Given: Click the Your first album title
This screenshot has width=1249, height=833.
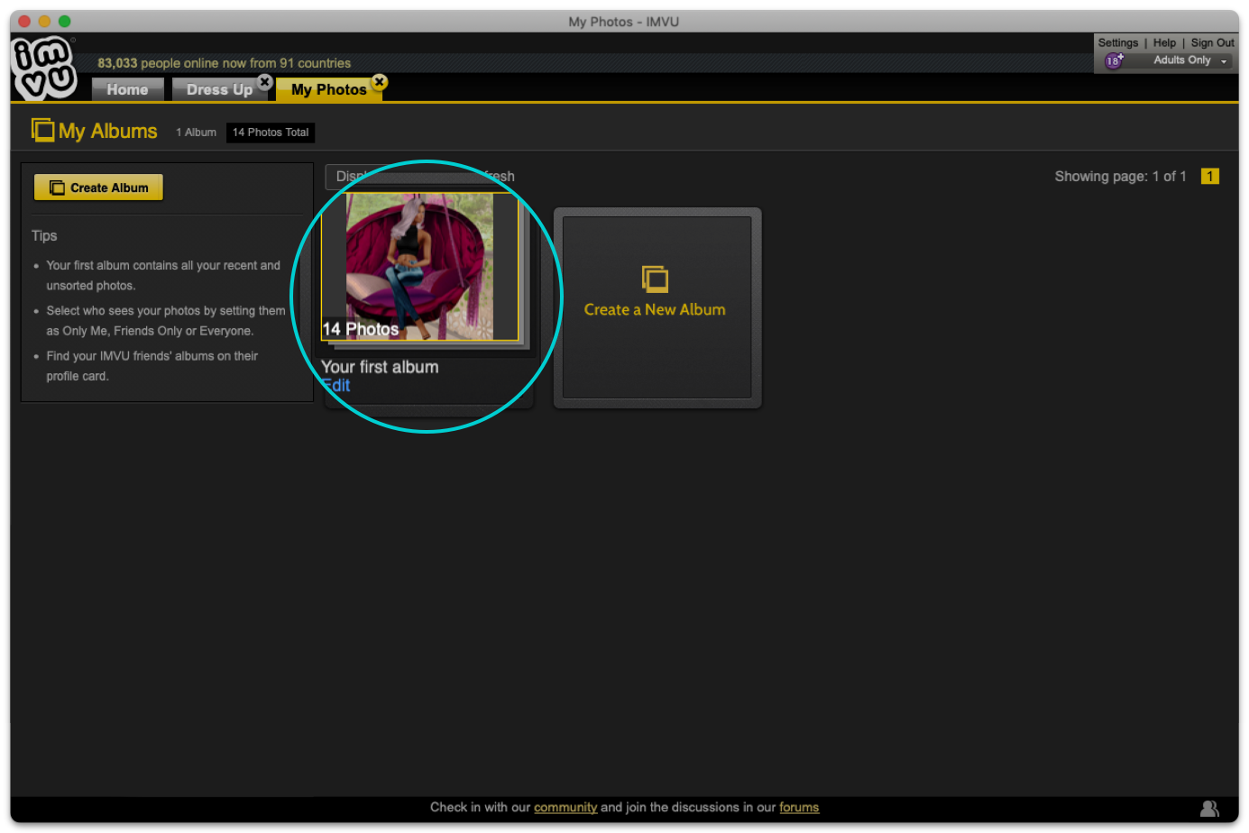Looking at the screenshot, I should pyautogui.click(x=380, y=367).
